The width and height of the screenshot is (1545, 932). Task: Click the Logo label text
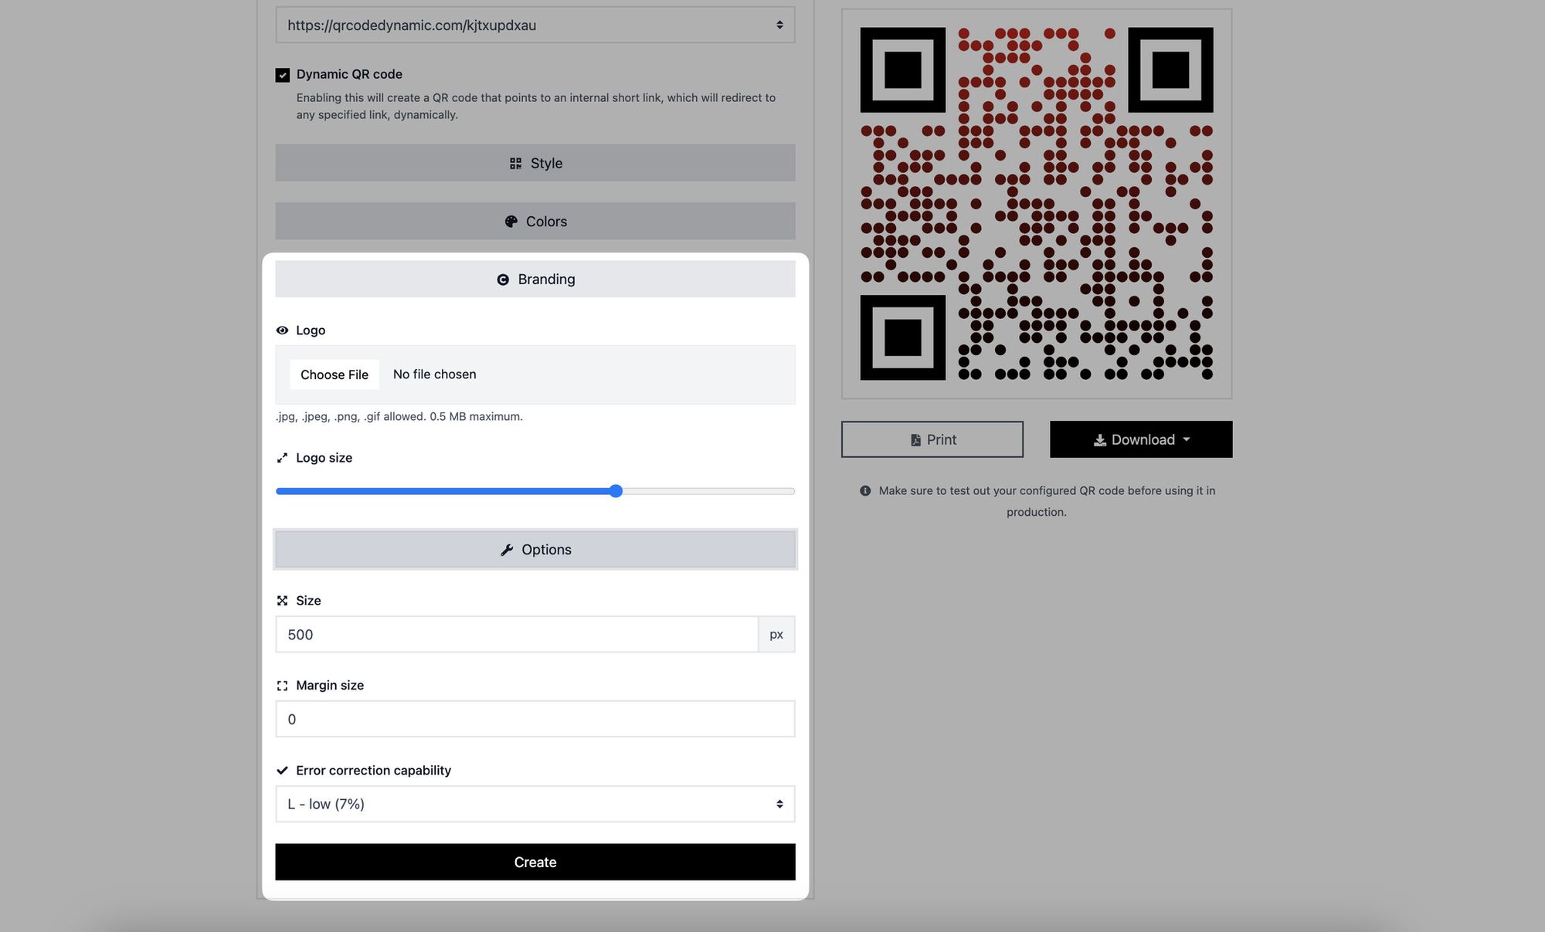(x=311, y=330)
